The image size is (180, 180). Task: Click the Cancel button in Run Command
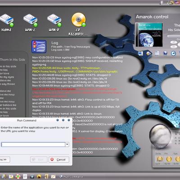coord(59,159)
